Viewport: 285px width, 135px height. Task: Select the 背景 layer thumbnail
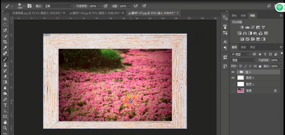click(241, 90)
